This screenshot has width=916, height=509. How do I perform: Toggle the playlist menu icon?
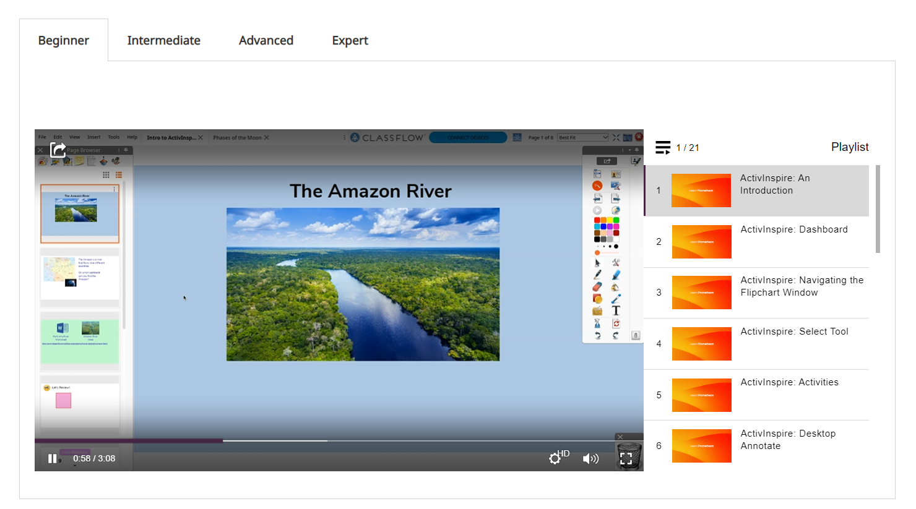(x=663, y=147)
